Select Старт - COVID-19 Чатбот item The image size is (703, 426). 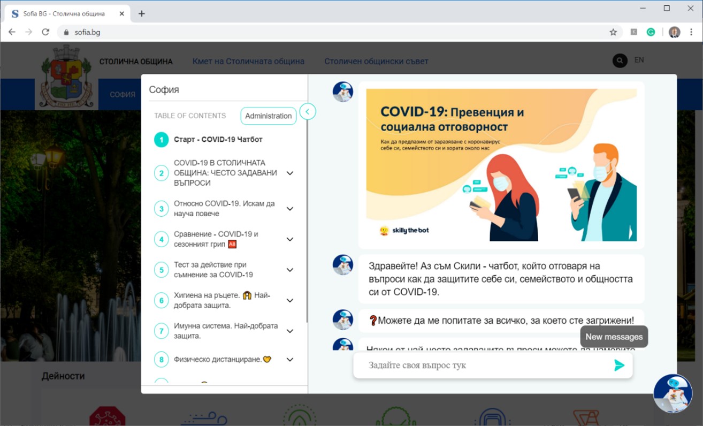pyautogui.click(x=218, y=140)
